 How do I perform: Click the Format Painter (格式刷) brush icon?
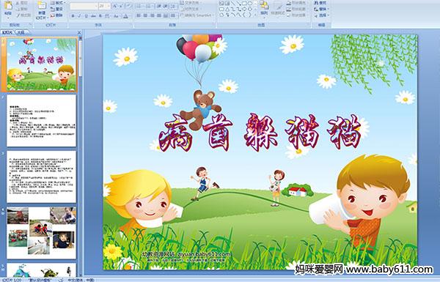pyautogui.click(x=18, y=15)
